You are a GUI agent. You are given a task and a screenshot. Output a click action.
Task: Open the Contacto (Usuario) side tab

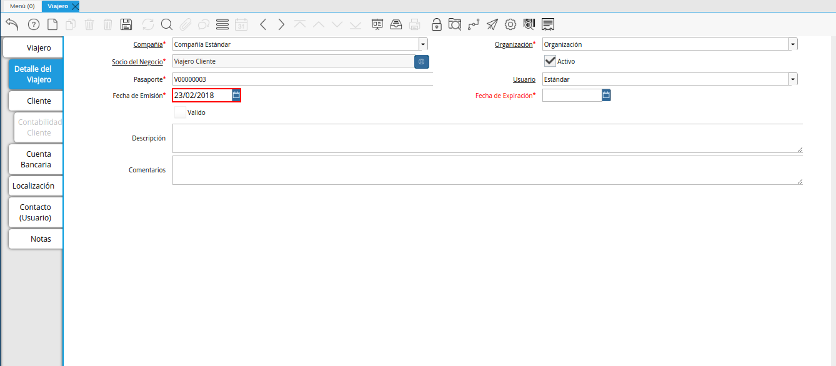click(x=36, y=212)
